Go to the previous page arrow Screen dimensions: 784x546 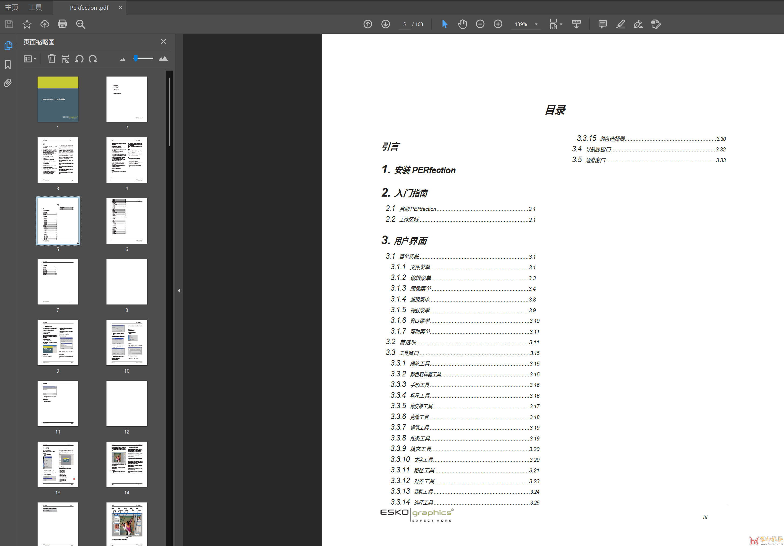[x=368, y=24]
